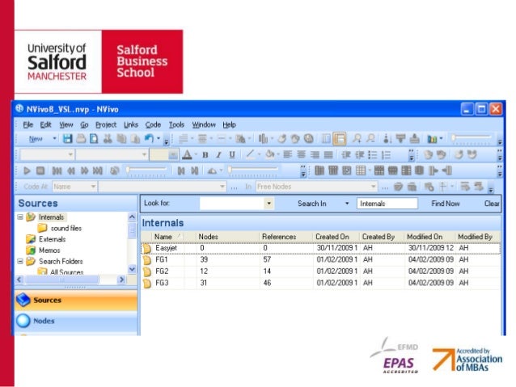This screenshot has height=387, width=516.
Task: Collapse the Search Folders tree node
Action: pyautogui.click(x=20, y=261)
